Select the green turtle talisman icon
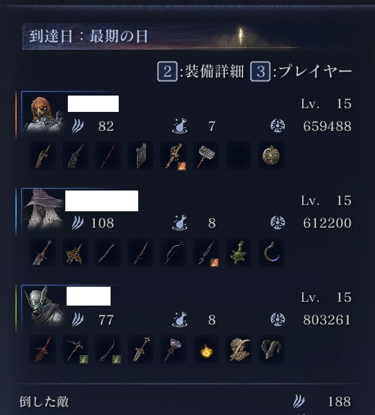 [x=238, y=252]
